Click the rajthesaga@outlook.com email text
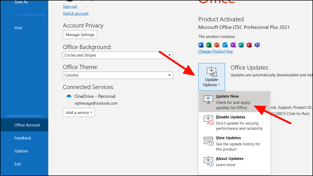This screenshot has height=176, width=313. [96, 103]
